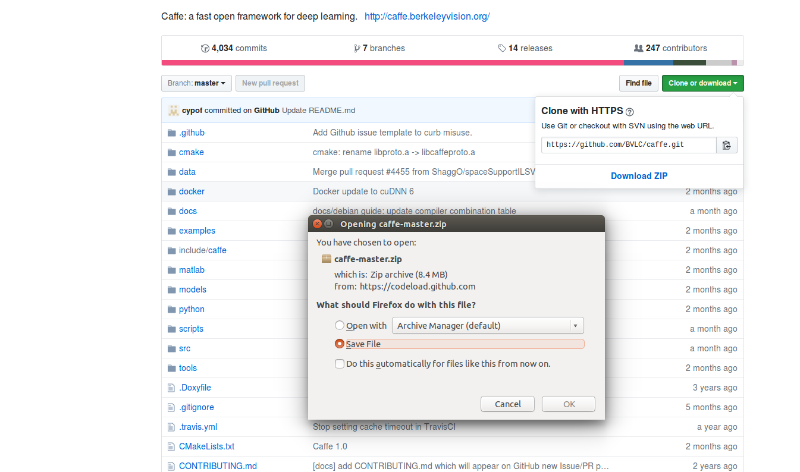Image resolution: width=800 pixels, height=472 pixels.
Task: Click folder icon next to .github
Action: point(172,133)
